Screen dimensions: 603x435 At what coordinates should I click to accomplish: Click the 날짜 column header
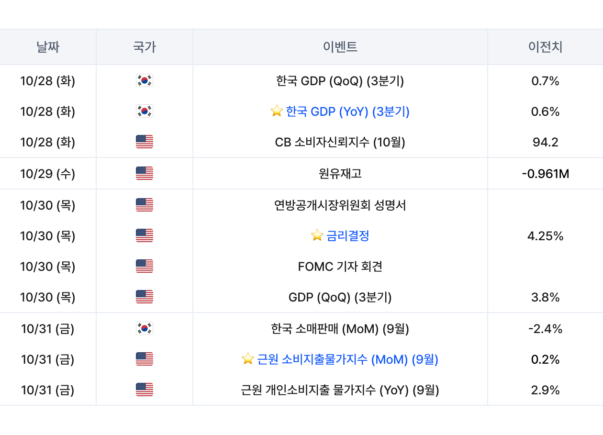coord(48,47)
